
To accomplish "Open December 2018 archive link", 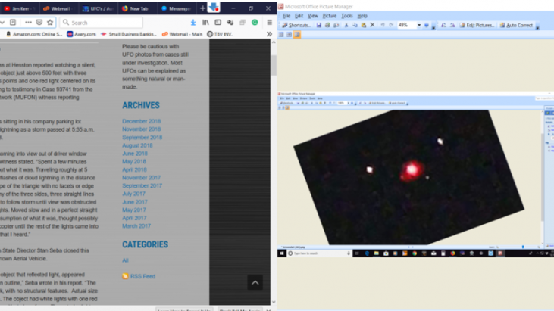I will 141,121.
